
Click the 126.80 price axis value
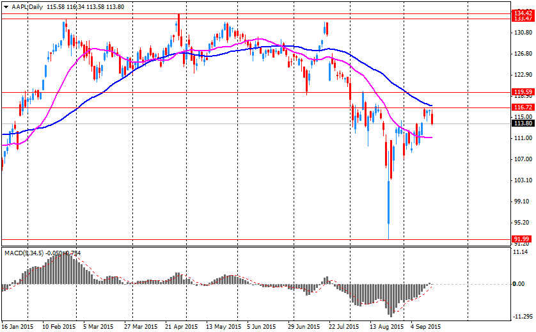[x=524, y=54]
